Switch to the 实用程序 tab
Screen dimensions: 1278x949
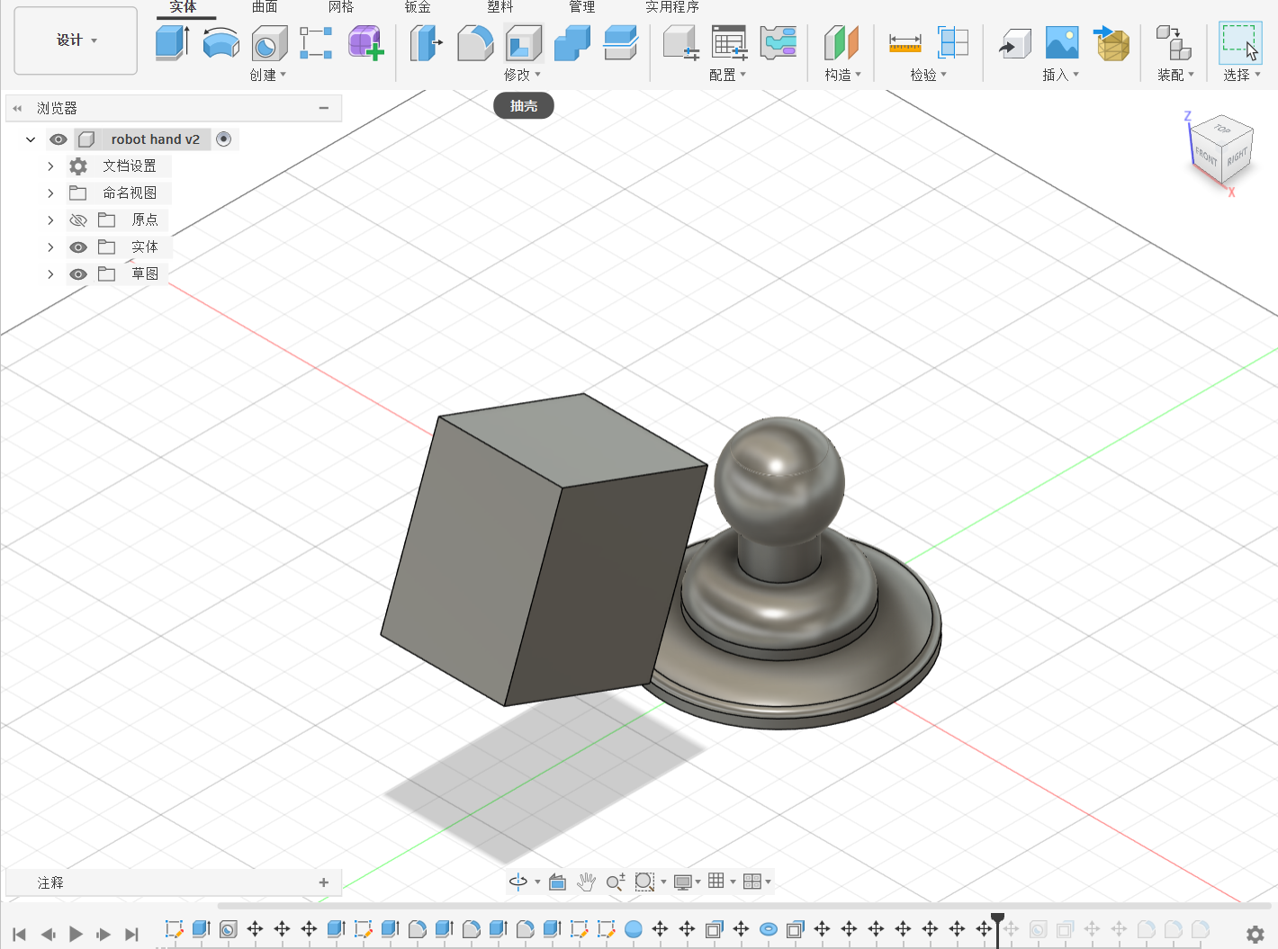672,7
